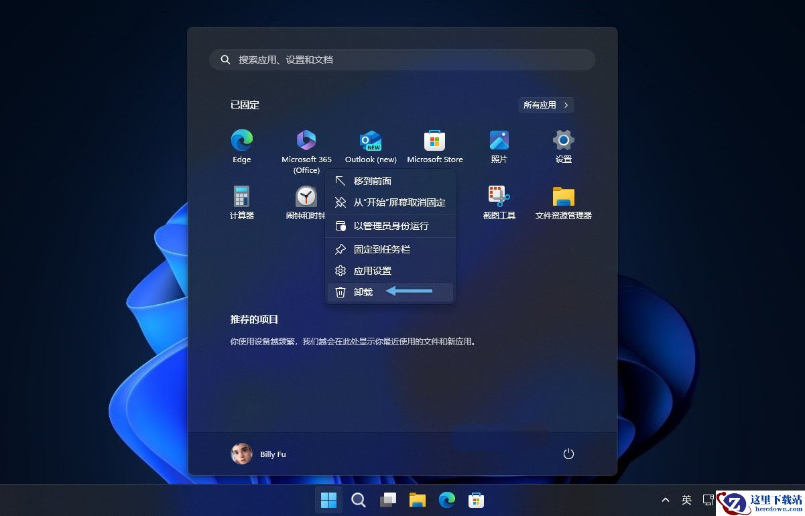Open Microsoft Store from pinned apps
The height and width of the screenshot is (516, 805).
[x=434, y=146]
